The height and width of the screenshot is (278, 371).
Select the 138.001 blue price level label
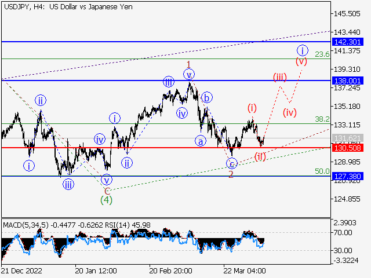348,81
